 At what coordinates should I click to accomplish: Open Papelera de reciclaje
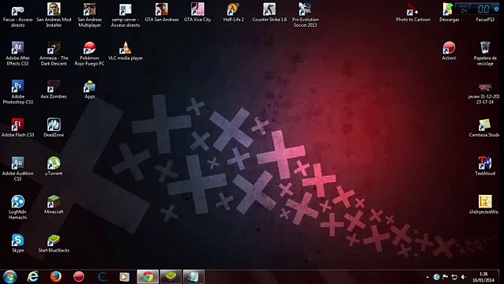tap(485, 54)
